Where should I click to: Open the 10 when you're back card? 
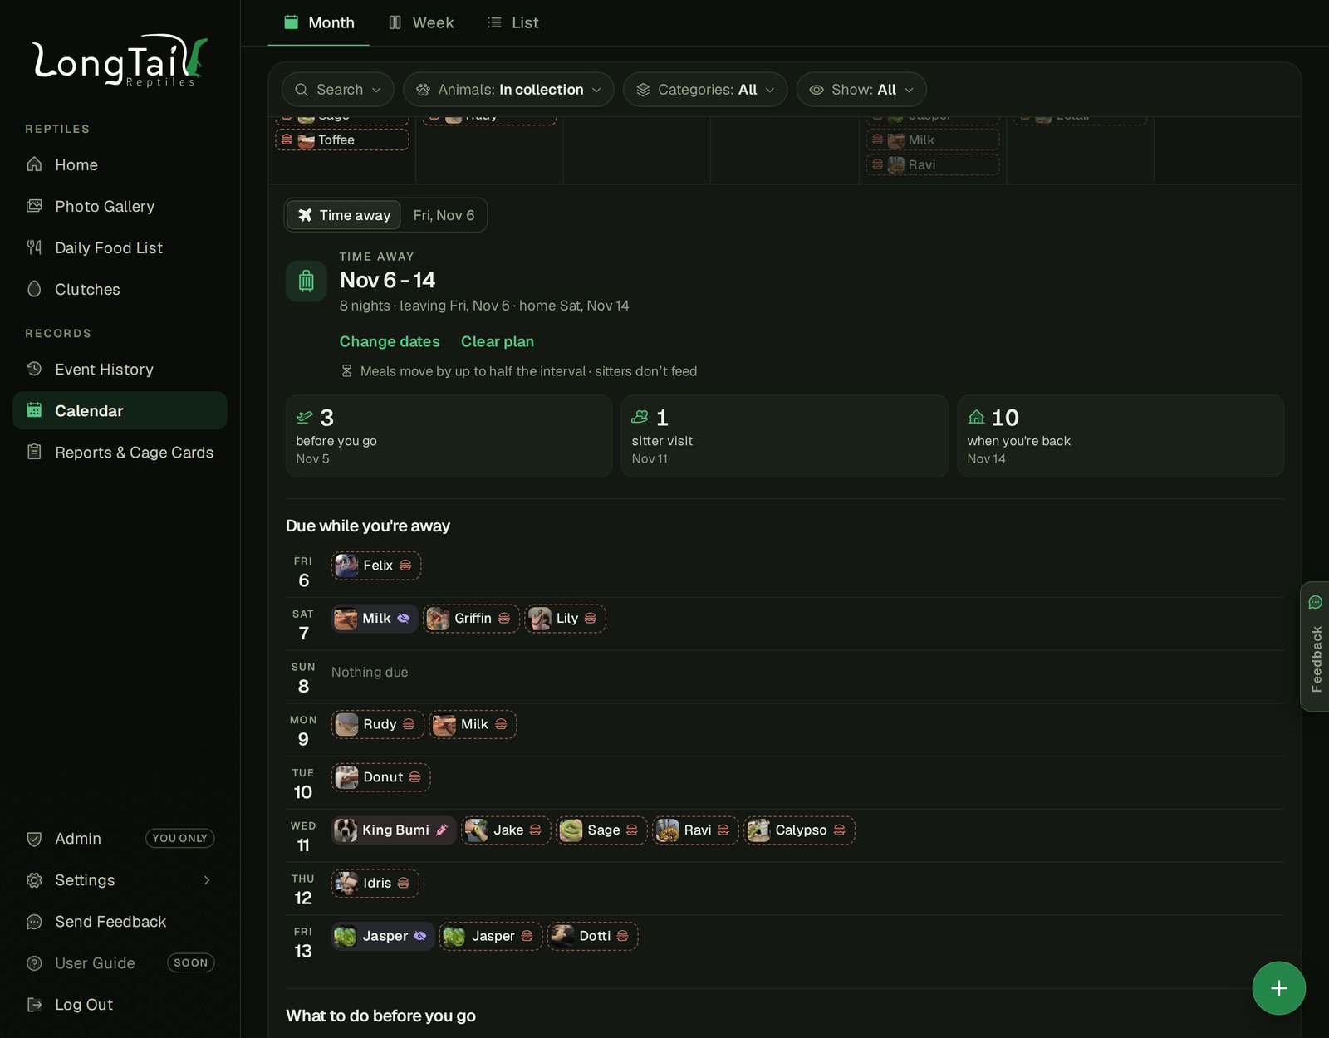point(1120,436)
